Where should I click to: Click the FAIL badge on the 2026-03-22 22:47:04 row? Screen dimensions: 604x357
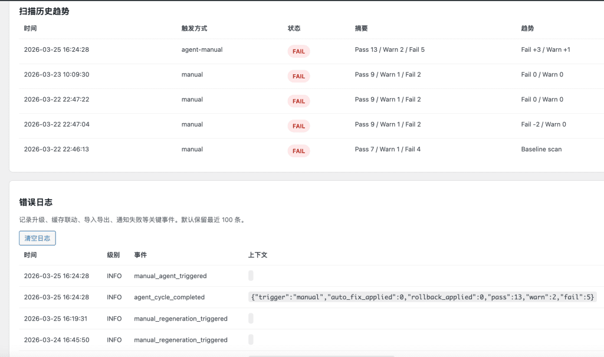(298, 125)
